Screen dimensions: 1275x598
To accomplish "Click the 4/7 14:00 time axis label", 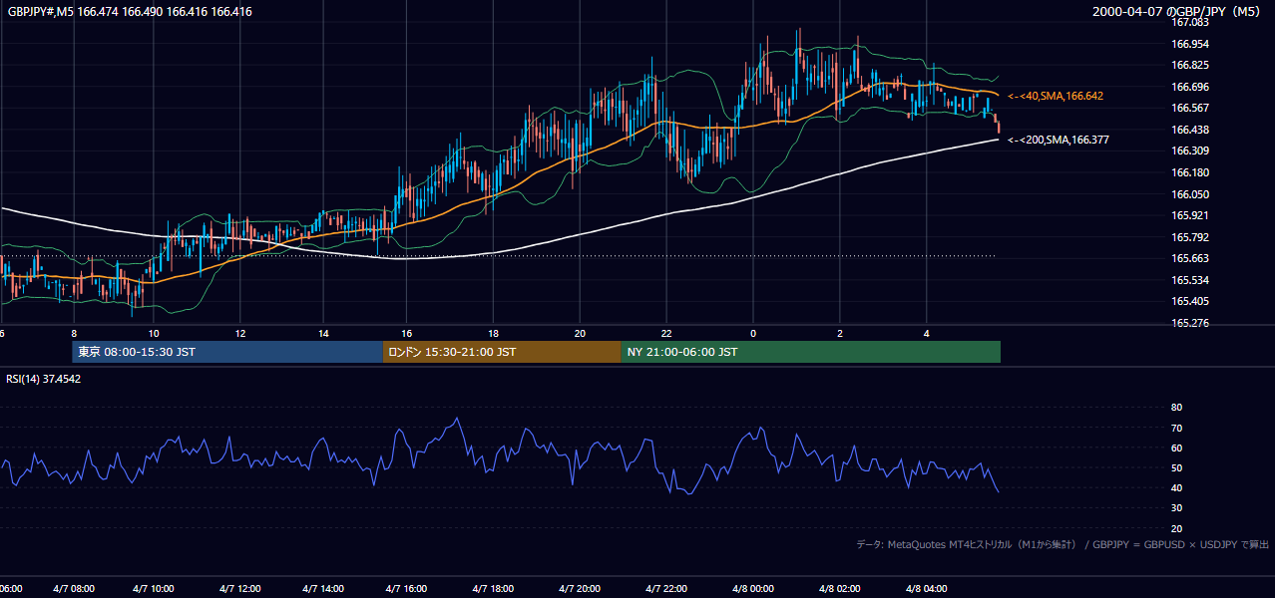I will point(323,589).
